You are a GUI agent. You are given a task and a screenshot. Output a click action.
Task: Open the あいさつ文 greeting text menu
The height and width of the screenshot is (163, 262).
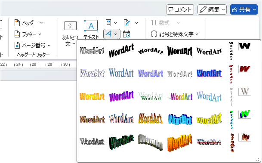coord(71,34)
